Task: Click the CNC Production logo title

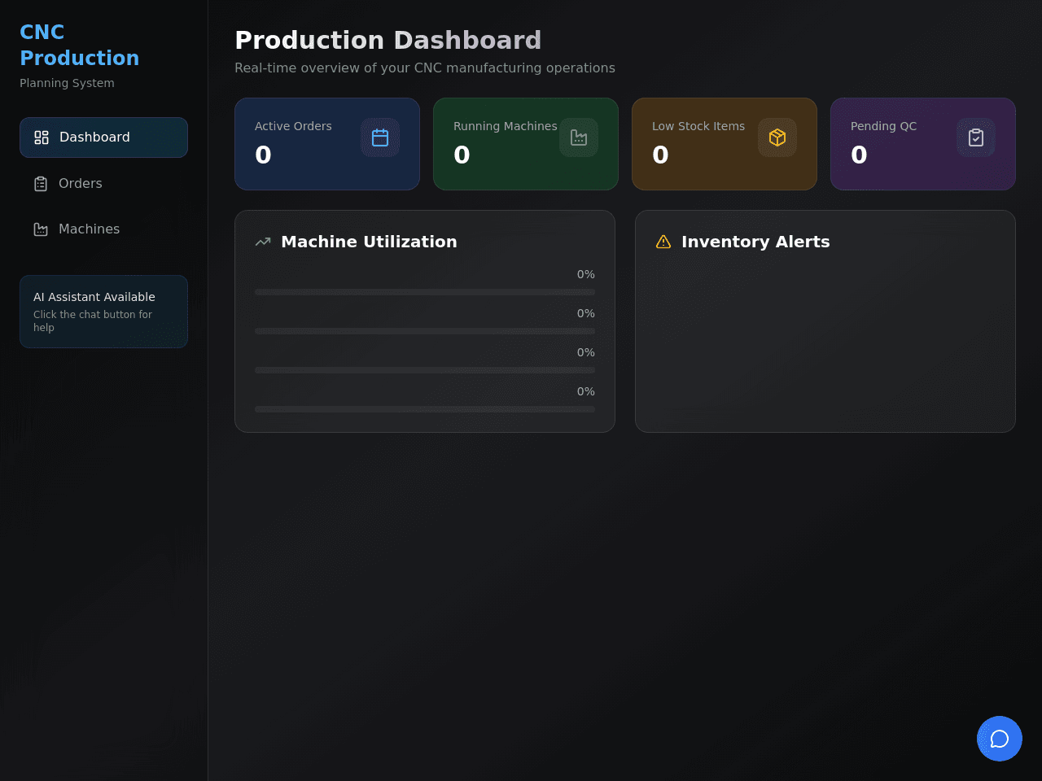Action: point(80,45)
